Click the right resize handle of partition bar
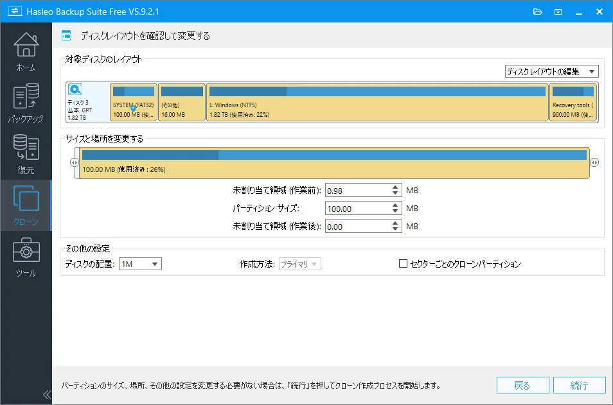613x405 pixels. click(x=594, y=162)
